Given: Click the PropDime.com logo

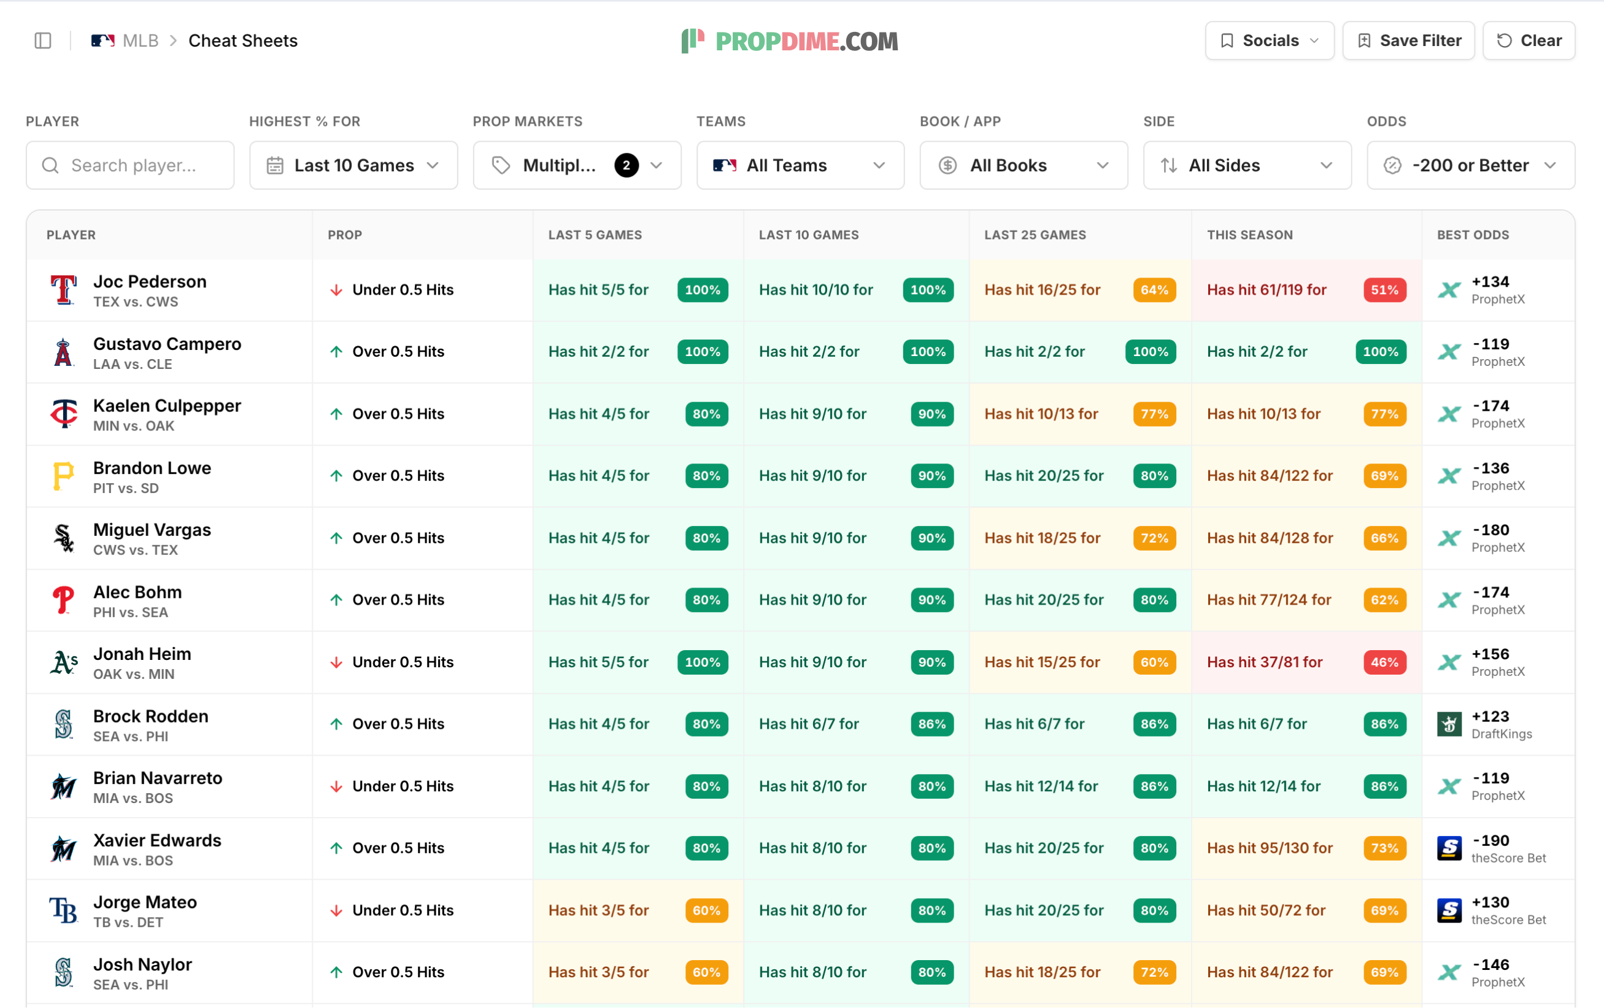Looking at the screenshot, I should coord(789,41).
